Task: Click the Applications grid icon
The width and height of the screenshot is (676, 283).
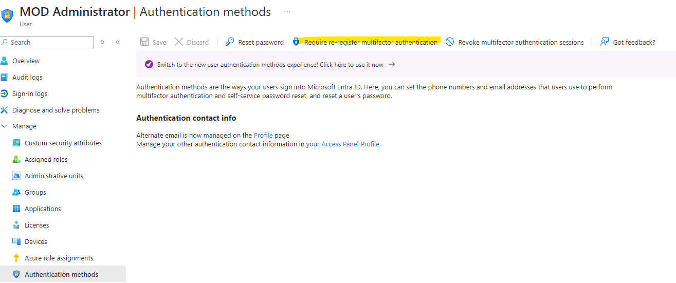Action: (16, 209)
